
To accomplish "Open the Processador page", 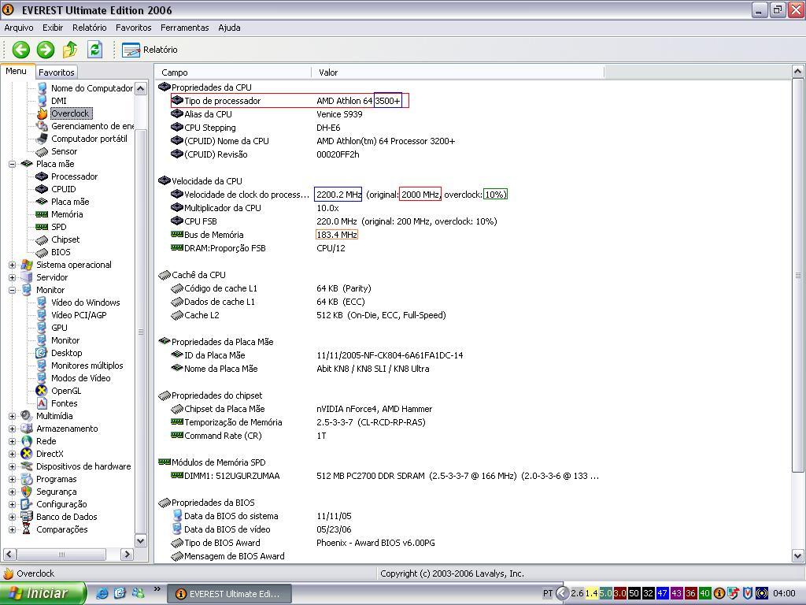I will pyautogui.click(x=74, y=176).
